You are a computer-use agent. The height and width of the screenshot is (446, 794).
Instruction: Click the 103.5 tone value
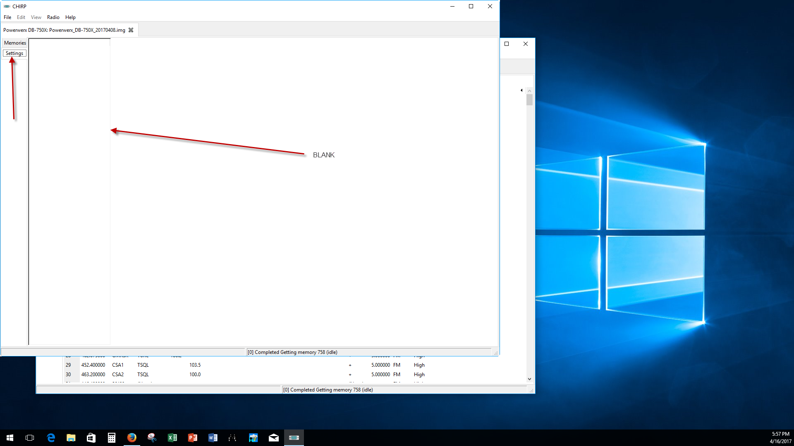click(x=195, y=365)
